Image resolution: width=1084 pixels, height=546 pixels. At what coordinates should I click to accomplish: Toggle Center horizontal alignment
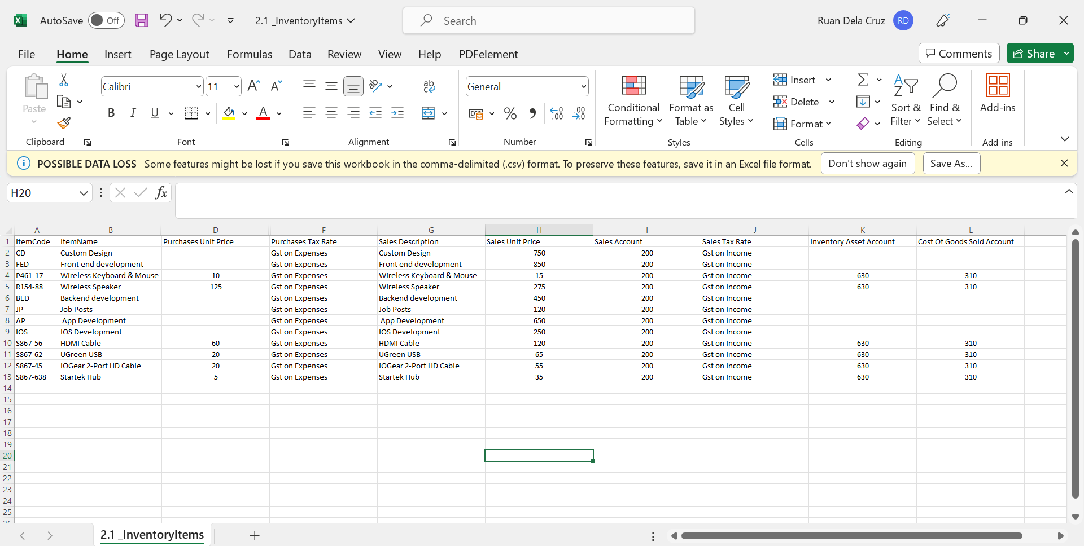click(331, 113)
